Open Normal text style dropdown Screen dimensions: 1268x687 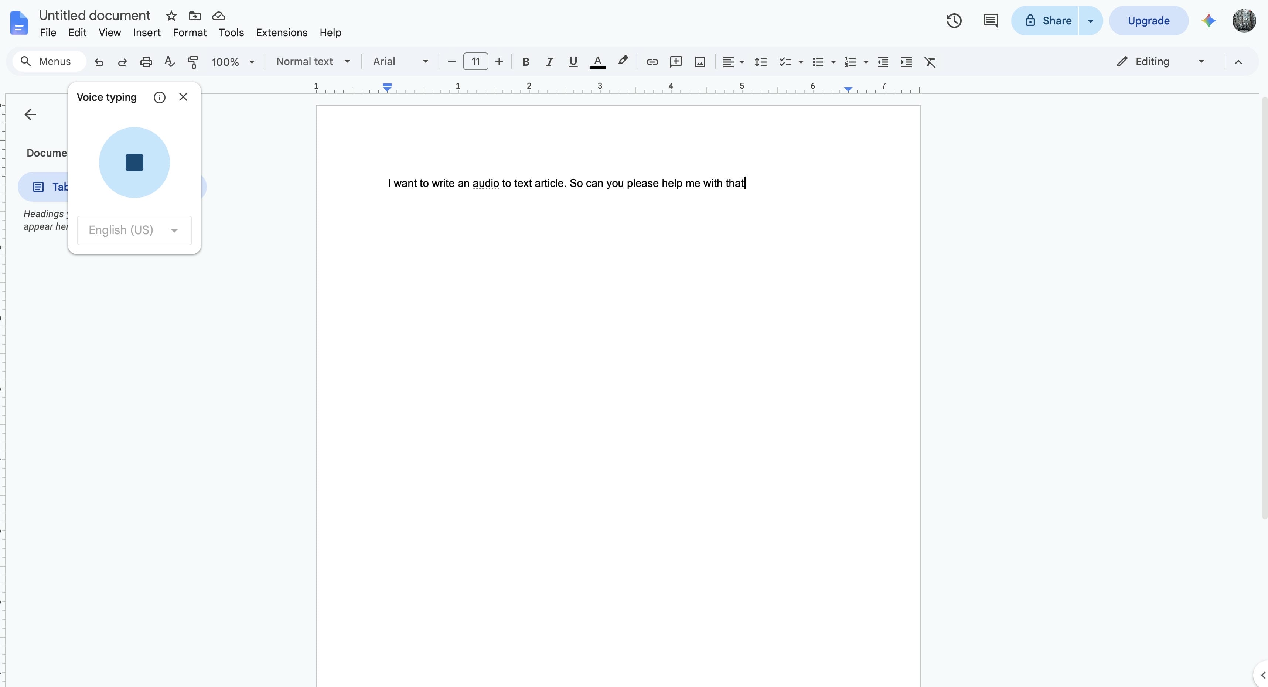coord(313,62)
